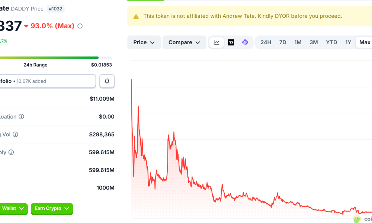The image size is (372, 223).
Task: Open the Price dropdown
Action: coord(144,42)
